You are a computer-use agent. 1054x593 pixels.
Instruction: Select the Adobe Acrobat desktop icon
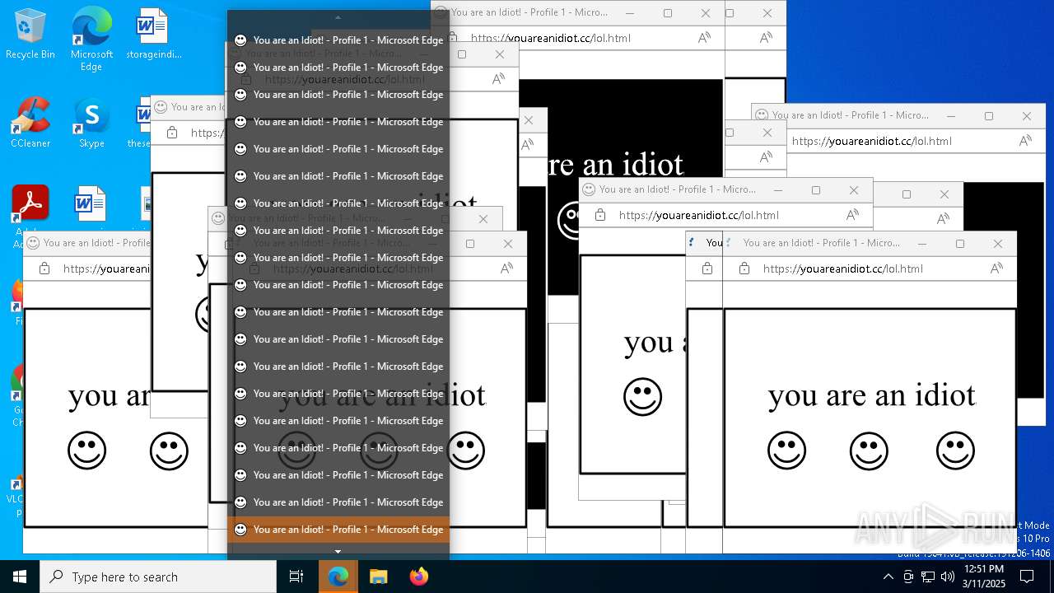[30, 203]
